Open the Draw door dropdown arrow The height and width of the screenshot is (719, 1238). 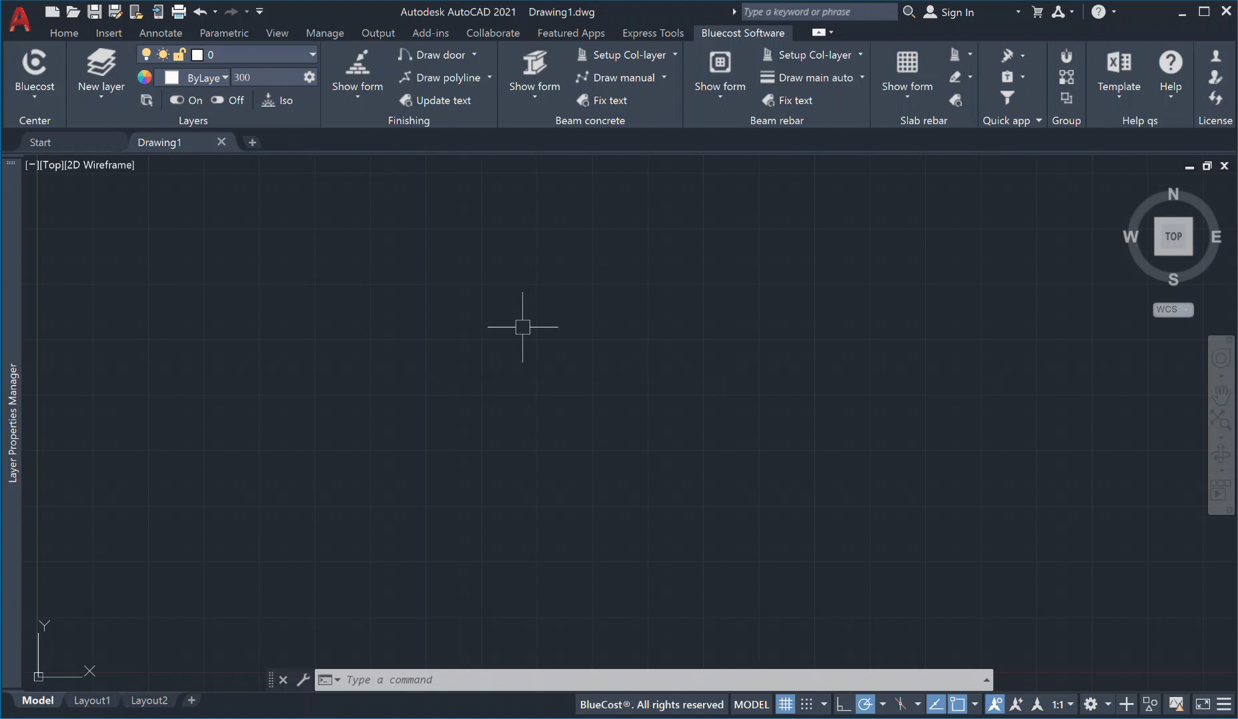(x=475, y=55)
